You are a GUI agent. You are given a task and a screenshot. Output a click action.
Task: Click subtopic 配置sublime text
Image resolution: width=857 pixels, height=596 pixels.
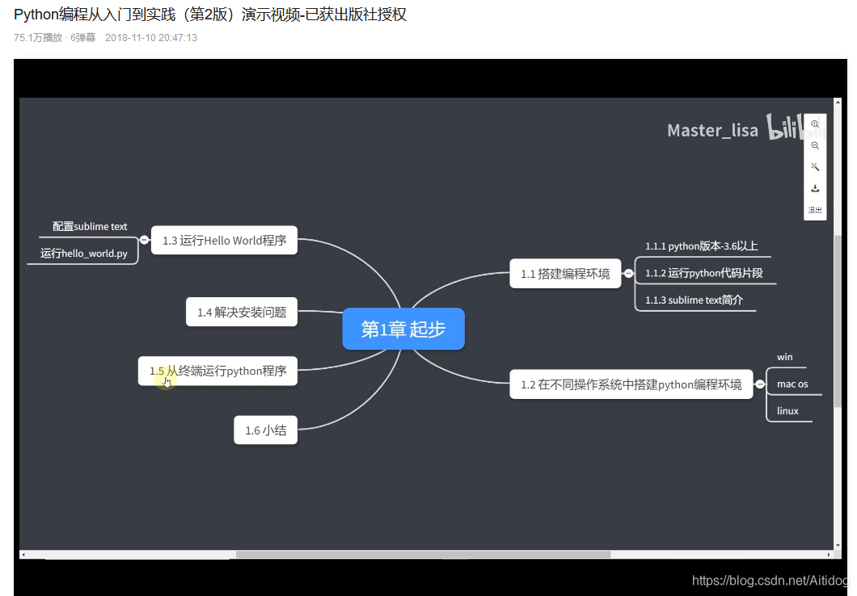point(90,226)
